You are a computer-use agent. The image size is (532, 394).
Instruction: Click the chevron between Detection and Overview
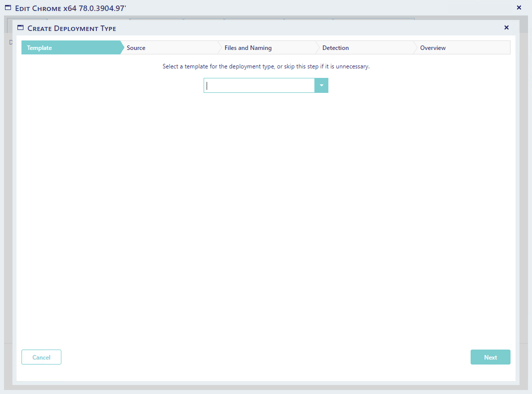(415, 48)
